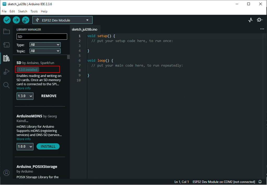Image resolution: width=267 pixels, height=185 pixels.
Task: Open the account profile icon
Action: click(x=7, y=173)
